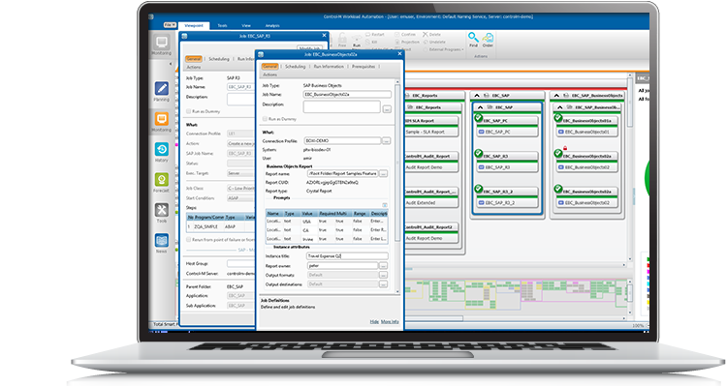Click the Order icon in ribbon

488,37
